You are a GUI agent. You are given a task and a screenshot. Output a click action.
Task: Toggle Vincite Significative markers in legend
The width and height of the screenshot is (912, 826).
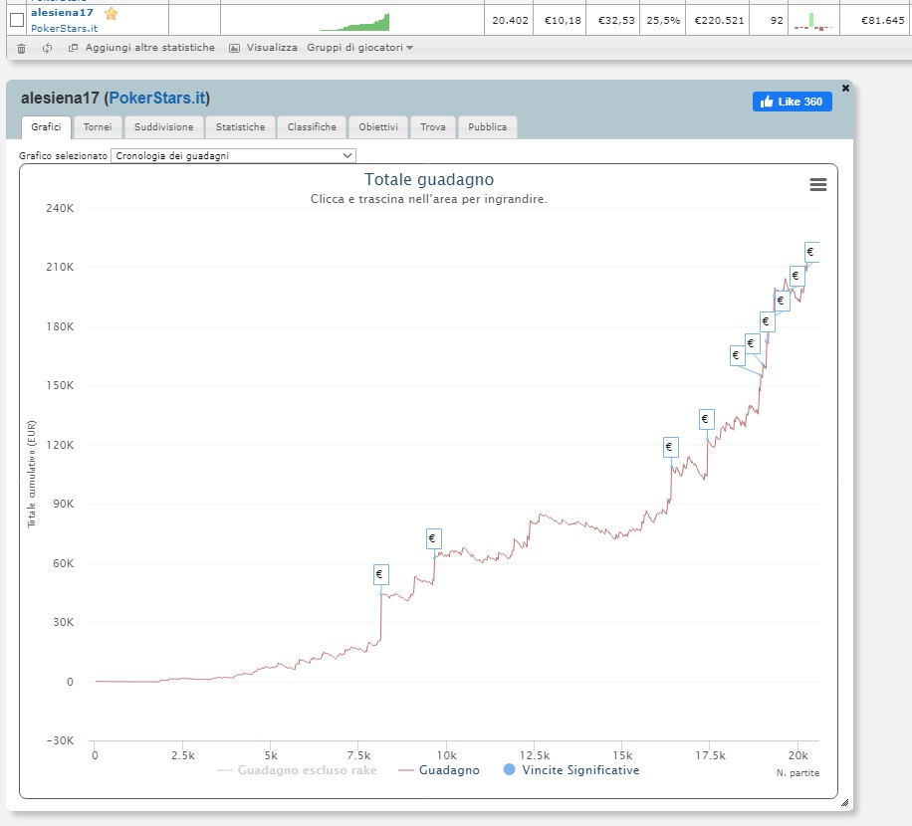click(x=571, y=770)
